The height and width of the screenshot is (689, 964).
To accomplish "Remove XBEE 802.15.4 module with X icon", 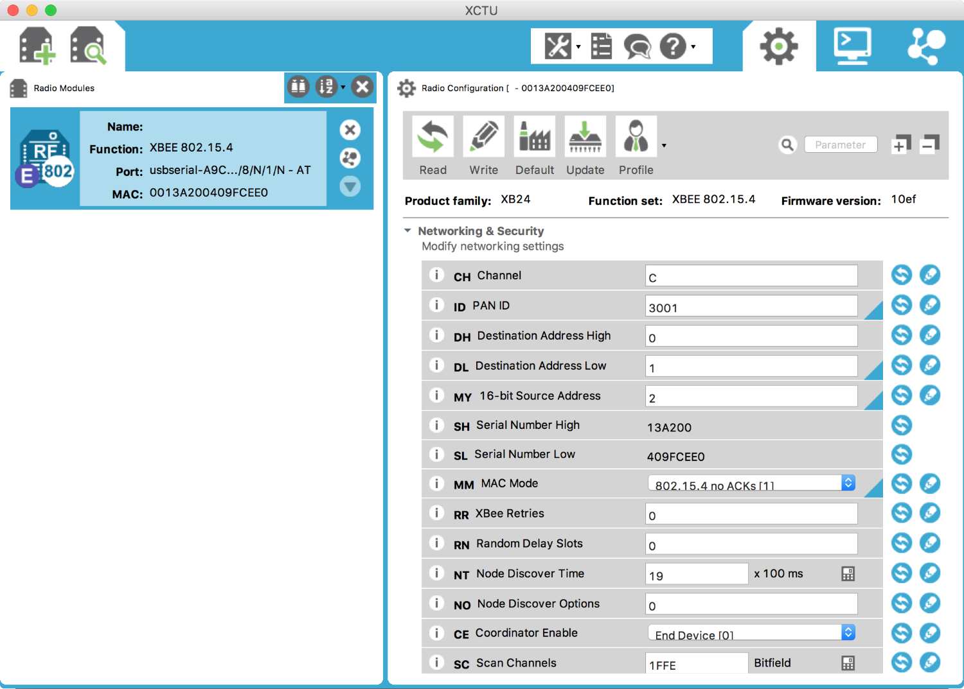I will tap(350, 130).
